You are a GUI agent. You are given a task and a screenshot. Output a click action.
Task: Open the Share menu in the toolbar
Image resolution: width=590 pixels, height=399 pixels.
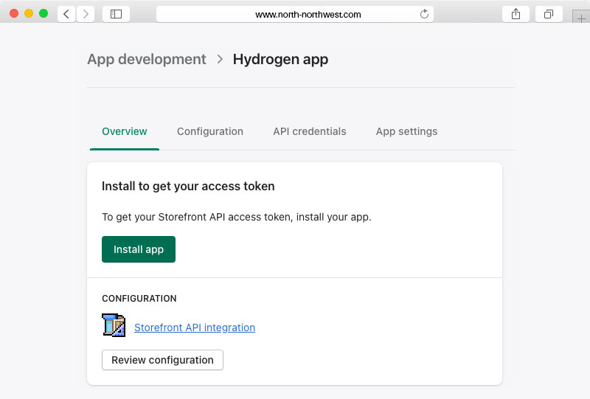pos(516,14)
